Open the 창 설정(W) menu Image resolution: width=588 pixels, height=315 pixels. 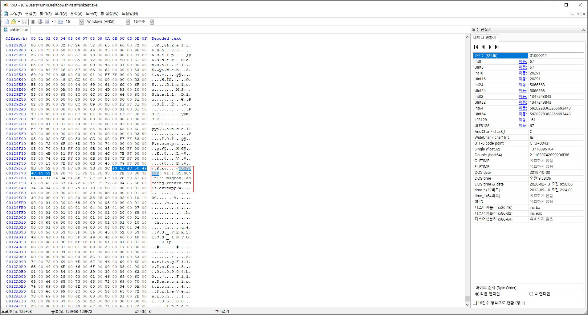[109, 14]
